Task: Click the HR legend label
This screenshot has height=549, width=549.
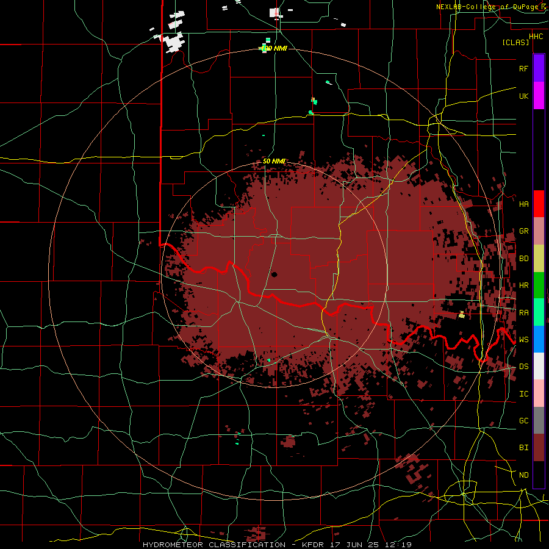Action: coord(523,285)
